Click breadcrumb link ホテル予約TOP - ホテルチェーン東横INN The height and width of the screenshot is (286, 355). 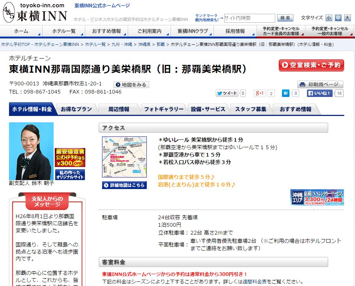point(40,44)
